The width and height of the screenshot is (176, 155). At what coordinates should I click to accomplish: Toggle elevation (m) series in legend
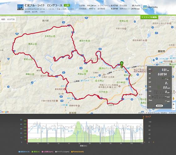(36, 152)
